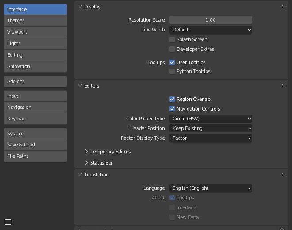Go to the Add-ons section
This screenshot has width=292, height=230.
coord(35,81)
